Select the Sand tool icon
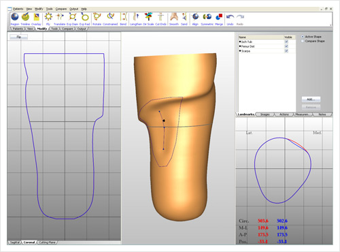Screen dimensions: 340x252 [184, 17]
